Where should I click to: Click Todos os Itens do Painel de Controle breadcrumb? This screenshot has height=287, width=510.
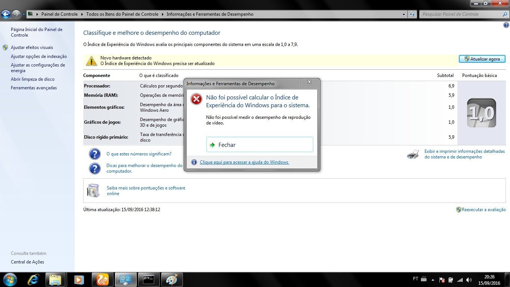click(x=122, y=14)
